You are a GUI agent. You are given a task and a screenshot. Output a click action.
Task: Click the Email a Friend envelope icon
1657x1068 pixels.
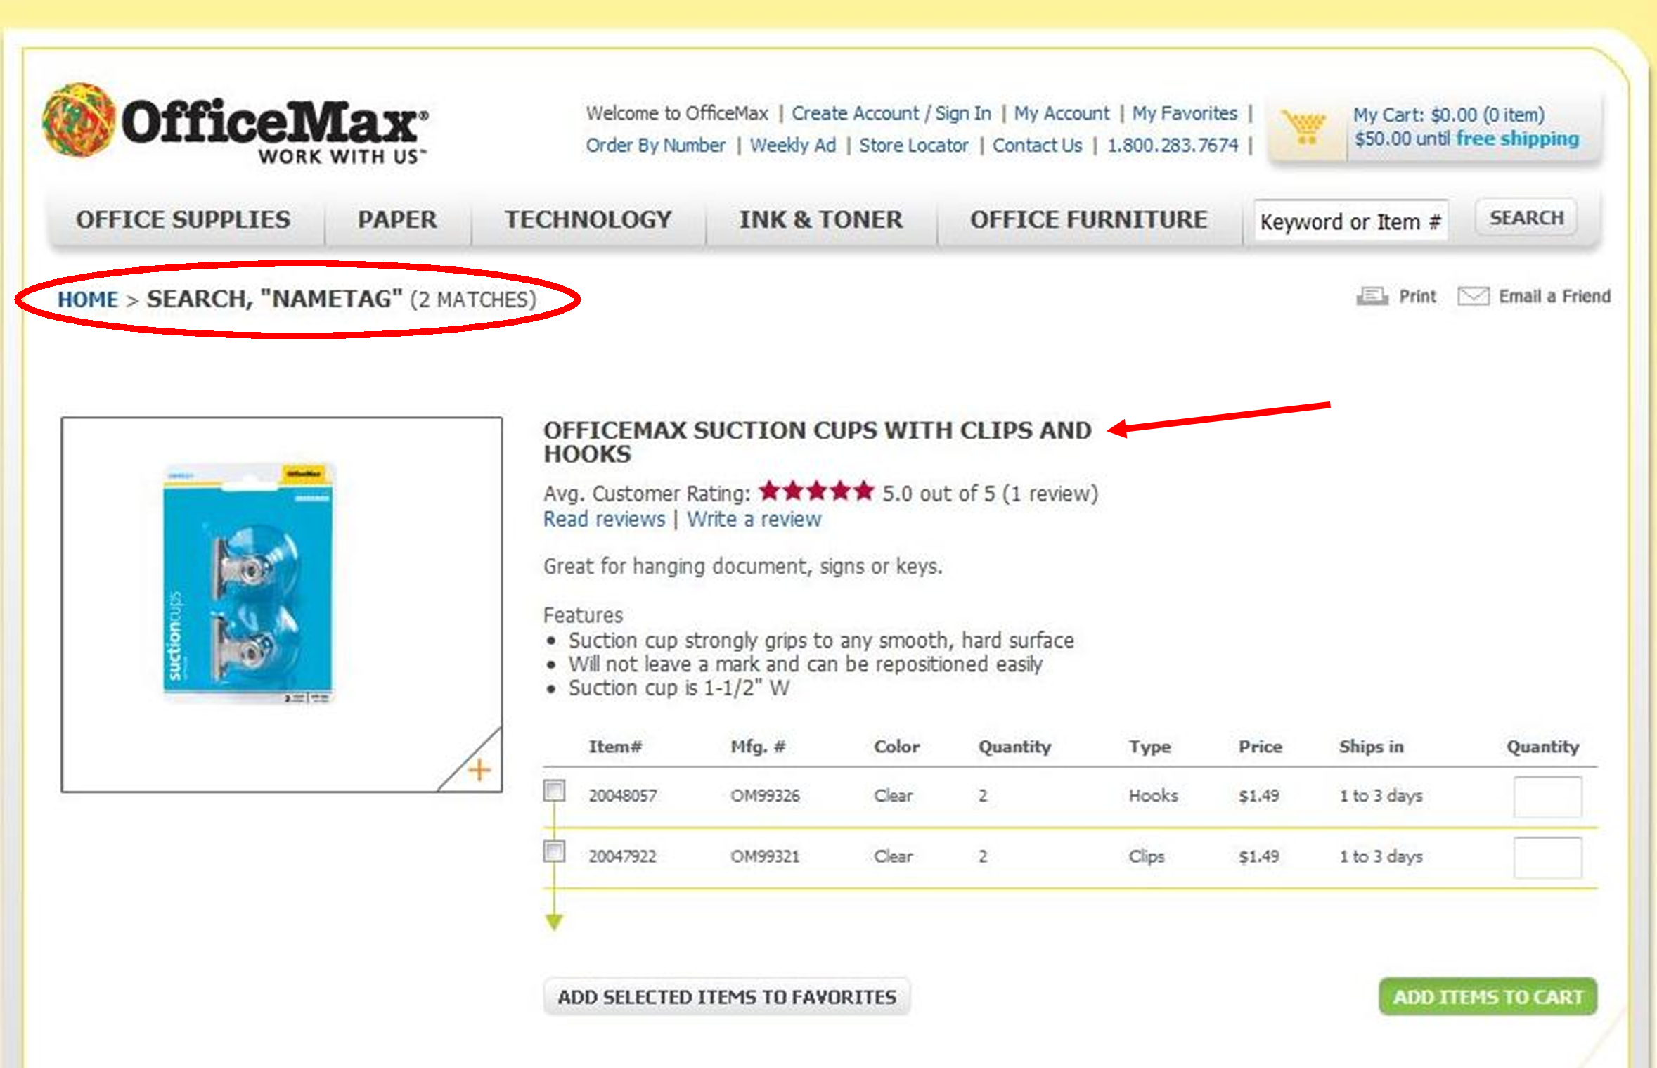coord(1473,297)
